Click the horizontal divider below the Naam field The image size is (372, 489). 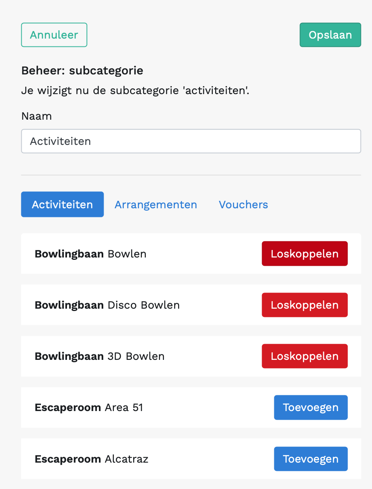pyautogui.click(x=191, y=175)
